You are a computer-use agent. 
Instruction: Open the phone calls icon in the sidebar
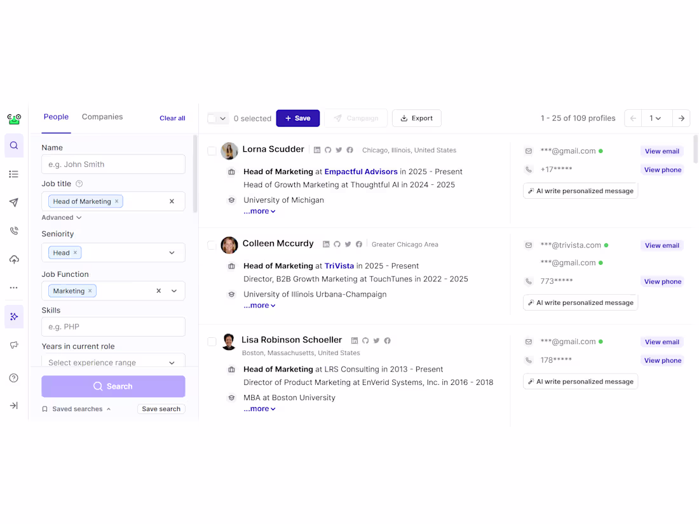click(x=14, y=231)
